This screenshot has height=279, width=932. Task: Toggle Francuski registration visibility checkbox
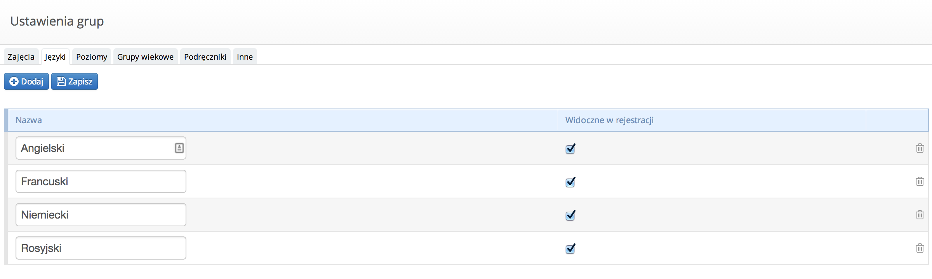click(570, 182)
